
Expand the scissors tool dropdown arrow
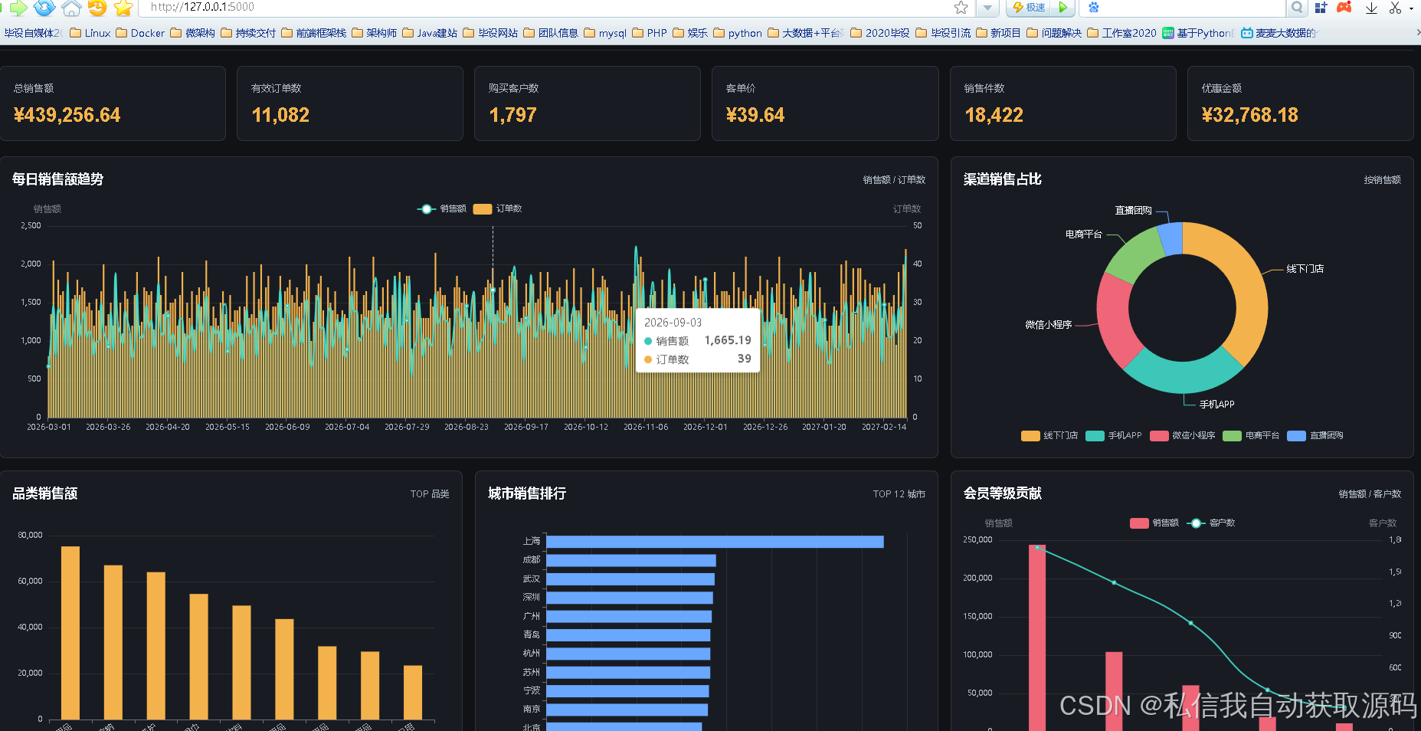[x=1411, y=8]
